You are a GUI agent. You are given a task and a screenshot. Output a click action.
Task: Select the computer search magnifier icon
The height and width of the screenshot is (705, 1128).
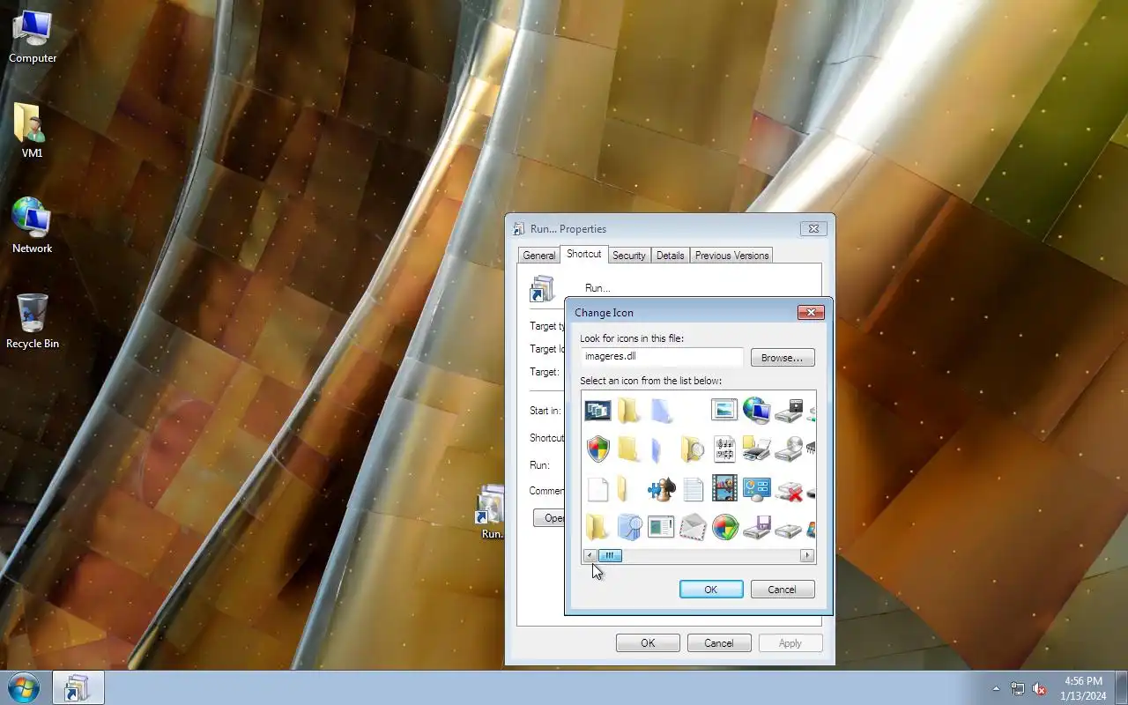pyautogui.click(x=629, y=527)
